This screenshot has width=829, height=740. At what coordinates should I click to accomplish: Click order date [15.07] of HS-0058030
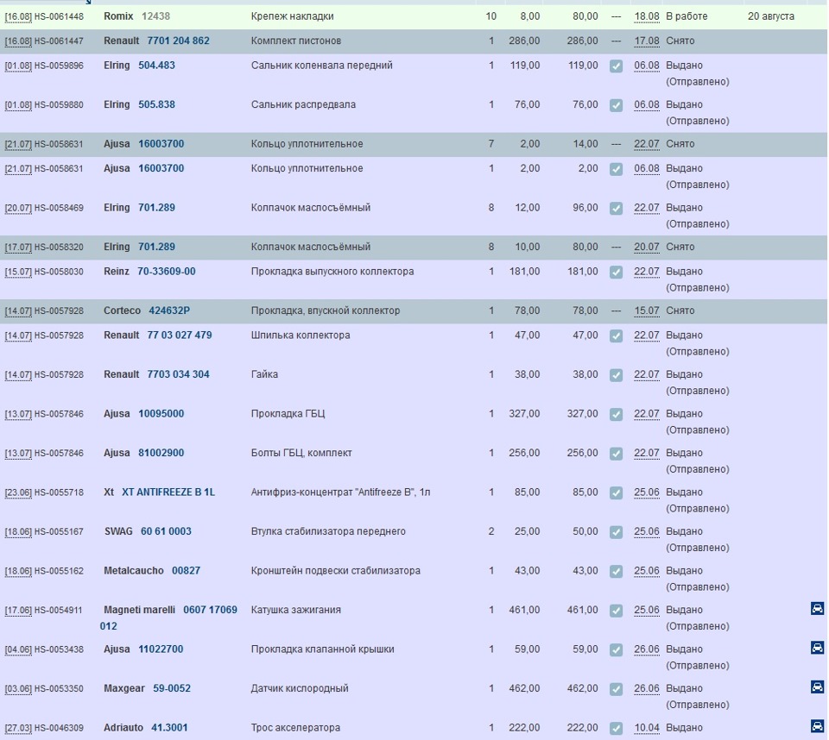pyautogui.click(x=18, y=272)
